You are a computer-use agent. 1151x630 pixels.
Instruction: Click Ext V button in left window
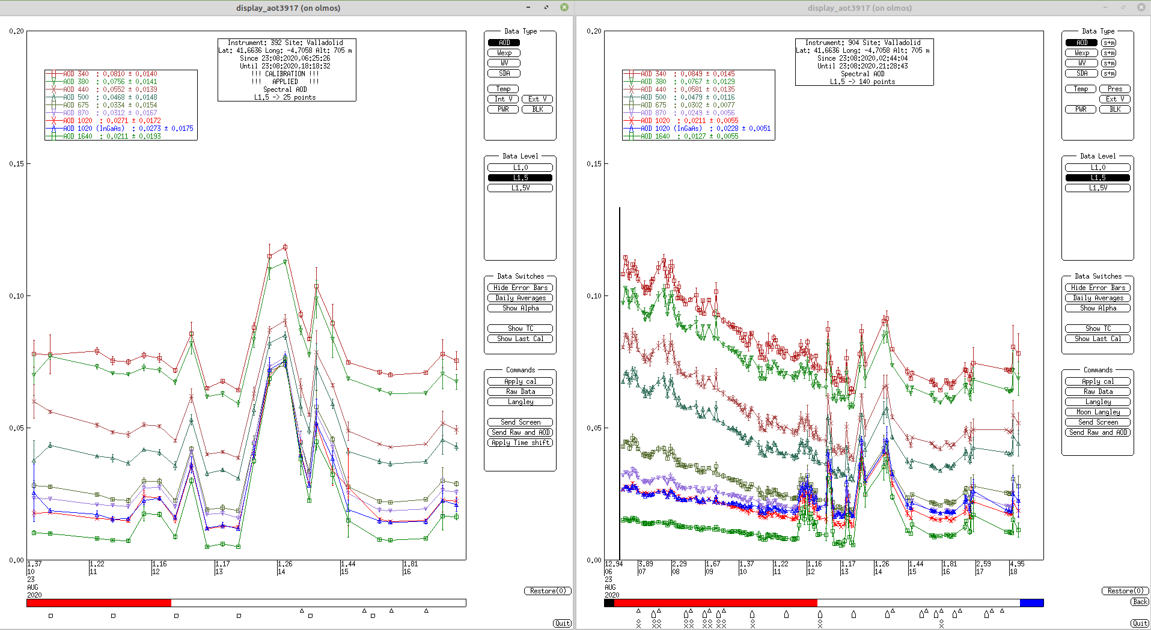click(x=537, y=99)
